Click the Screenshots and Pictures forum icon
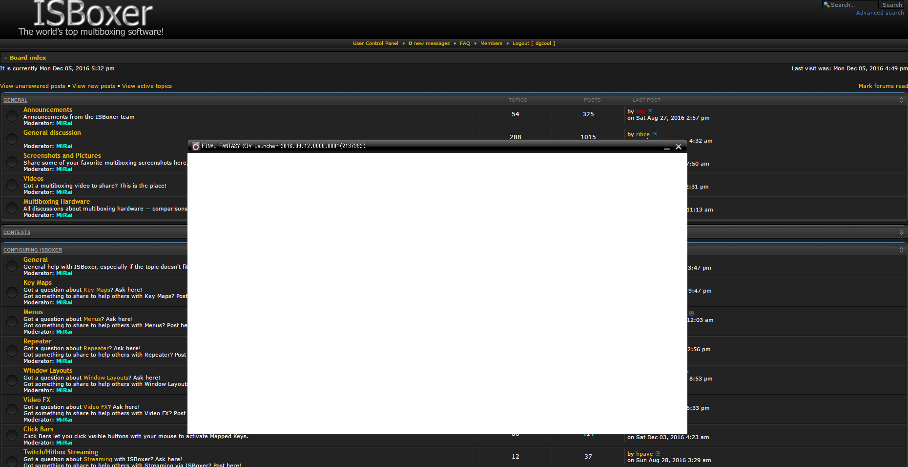 12,162
